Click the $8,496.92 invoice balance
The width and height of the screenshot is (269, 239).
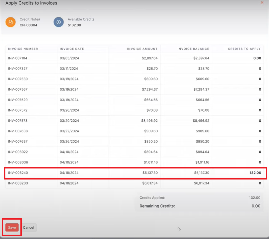point(201,121)
